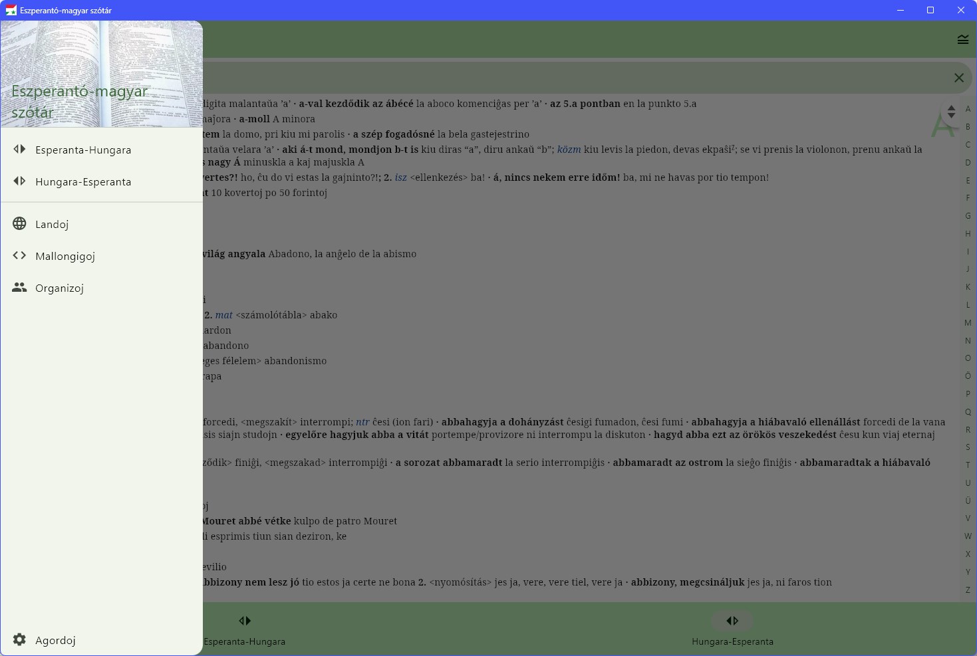
Task: Click the globe icon beside Landoj
Action: point(19,223)
